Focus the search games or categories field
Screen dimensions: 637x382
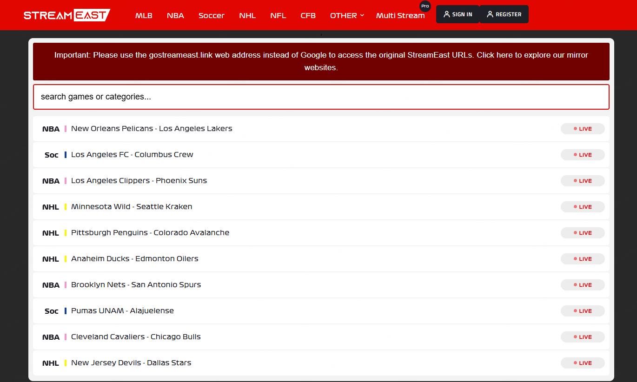[321, 97]
